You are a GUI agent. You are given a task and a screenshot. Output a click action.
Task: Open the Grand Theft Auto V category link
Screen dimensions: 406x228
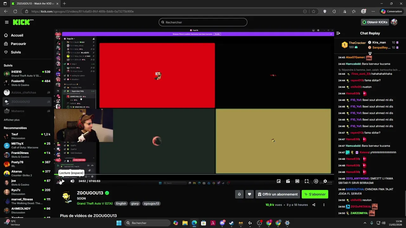(x=95, y=204)
